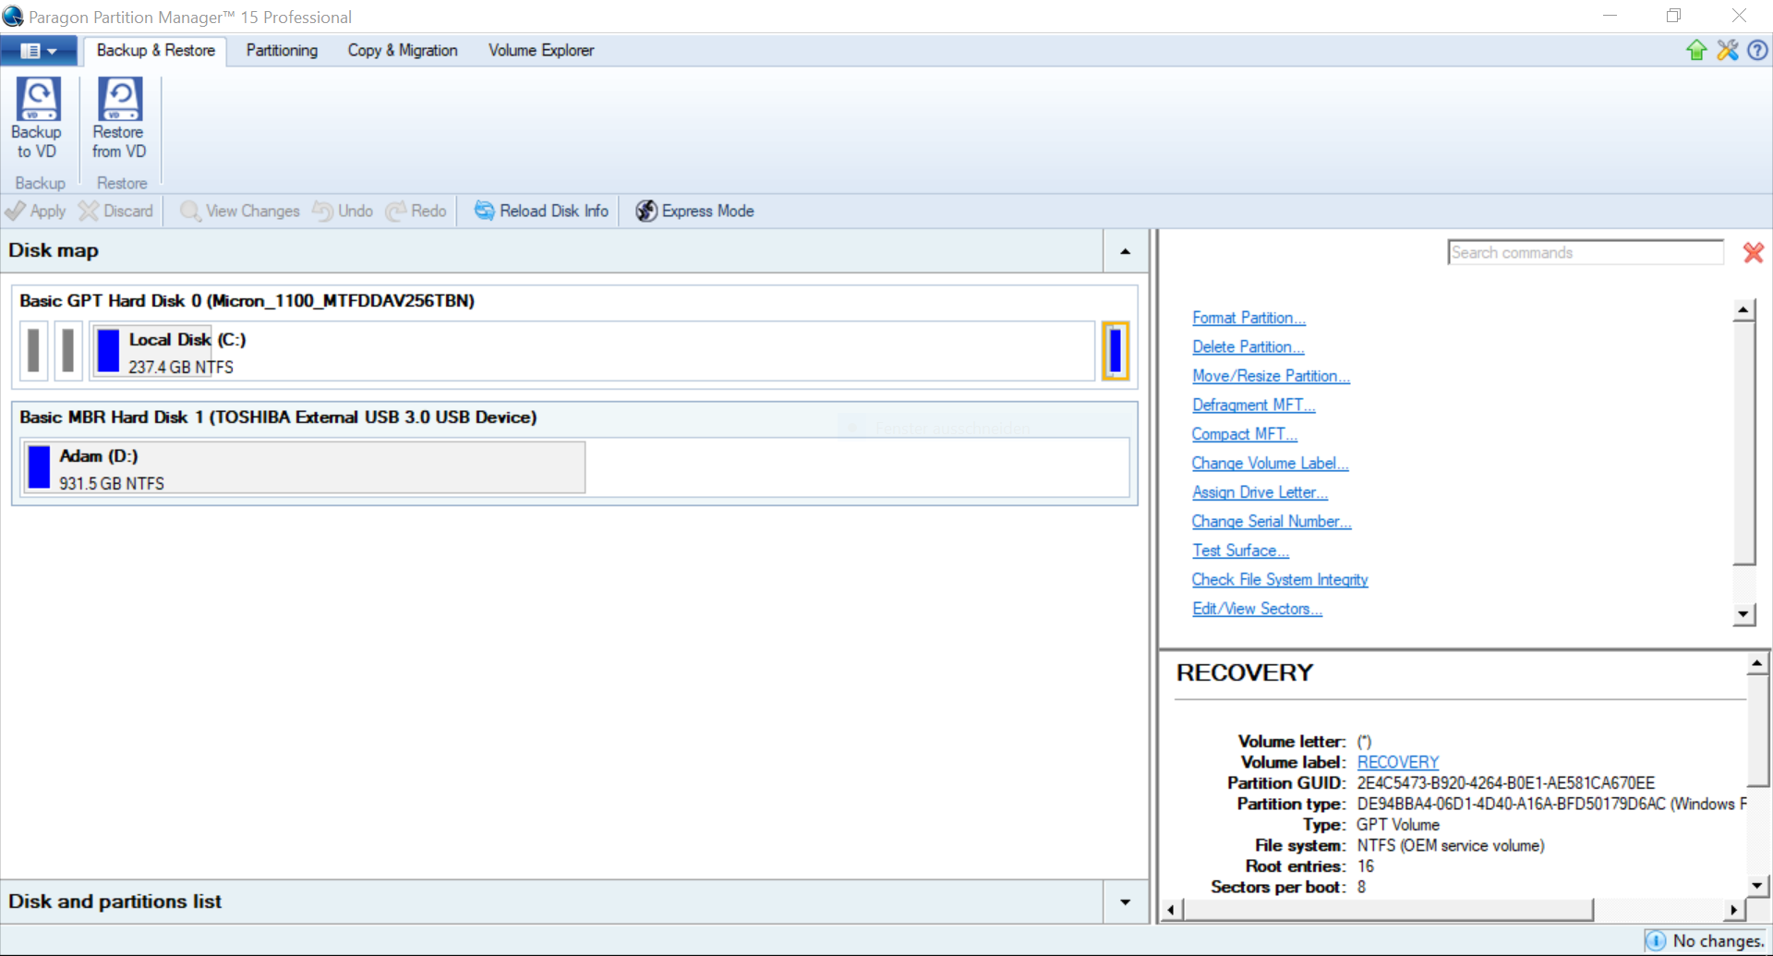The width and height of the screenshot is (1773, 956).
Task: Click the Restore from VD icon
Action: click(x=120, y=98)
